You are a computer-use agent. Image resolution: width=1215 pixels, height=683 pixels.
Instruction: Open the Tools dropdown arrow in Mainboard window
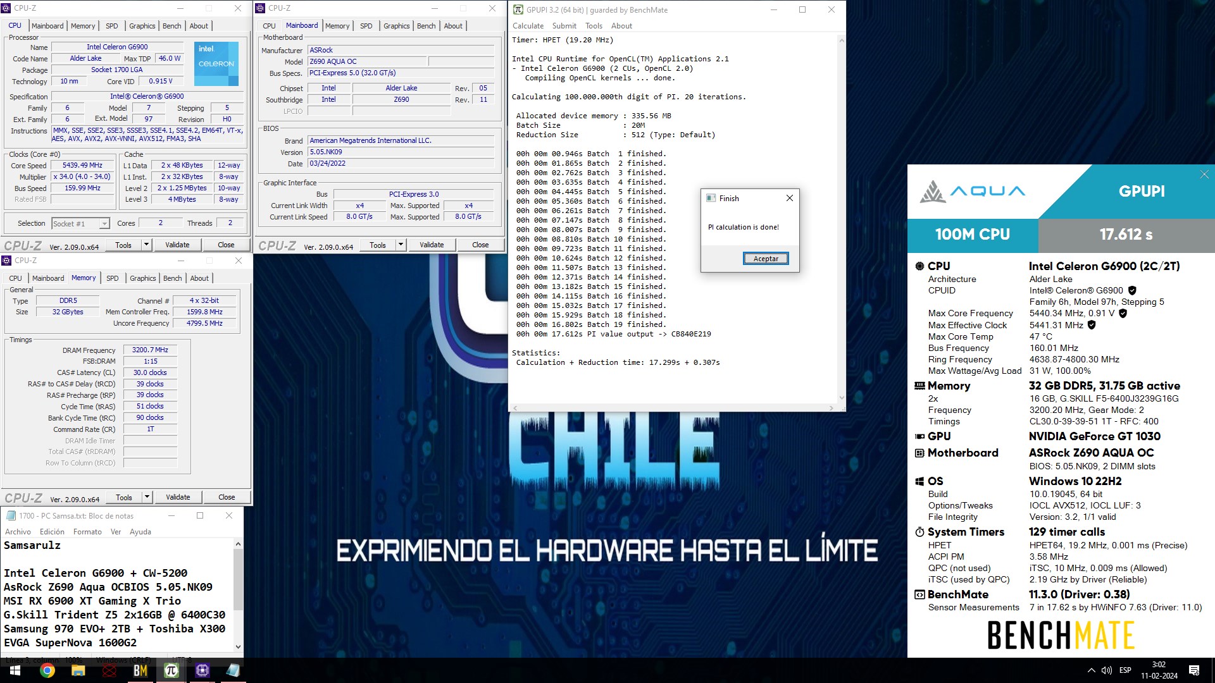pyautogui.click(x=401, y=245)
